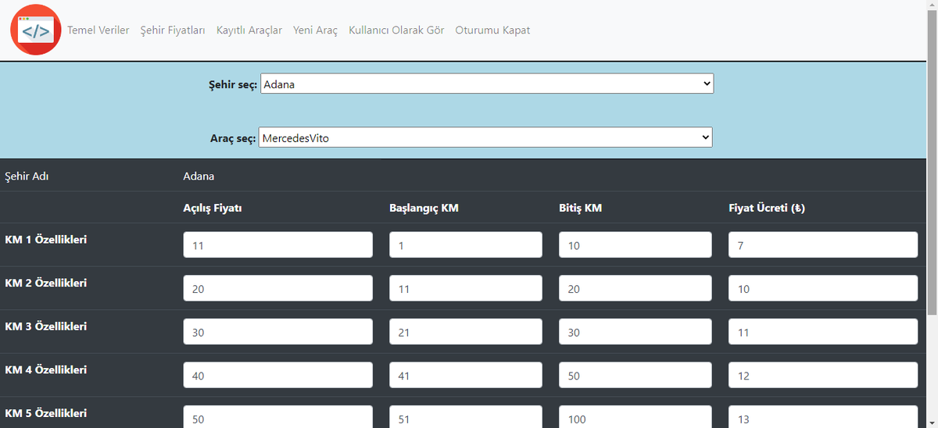Click the KM 5 Özellikleri row label
938x428 pixels.
[x=45, y=413]
